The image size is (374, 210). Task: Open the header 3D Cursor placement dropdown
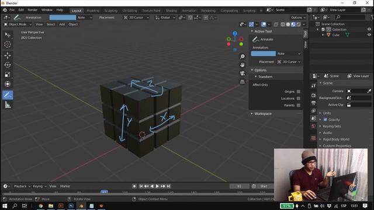coord(136,17)
